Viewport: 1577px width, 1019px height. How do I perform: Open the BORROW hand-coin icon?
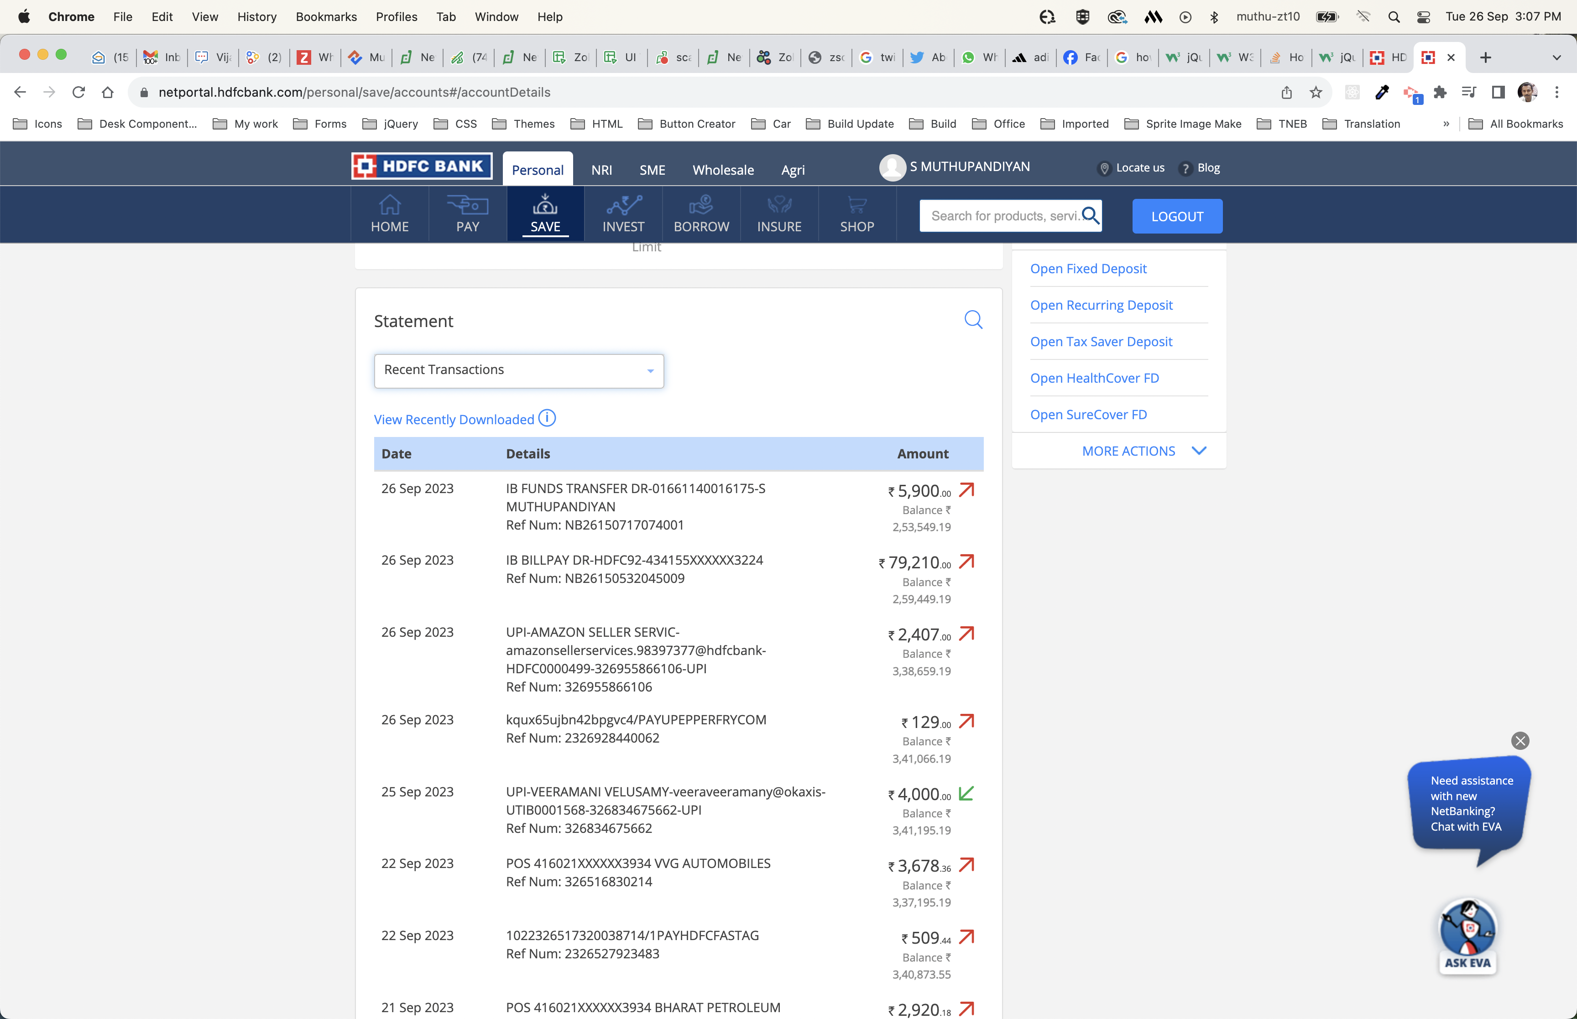point(701,205)
